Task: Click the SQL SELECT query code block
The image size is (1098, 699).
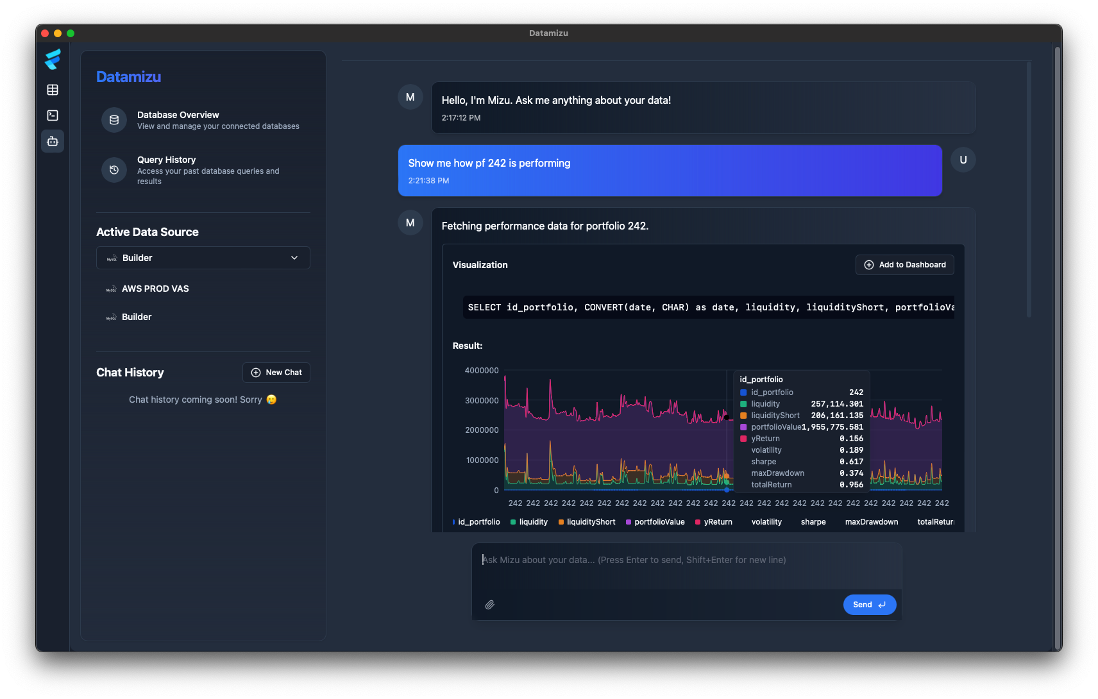Action: 708,307
